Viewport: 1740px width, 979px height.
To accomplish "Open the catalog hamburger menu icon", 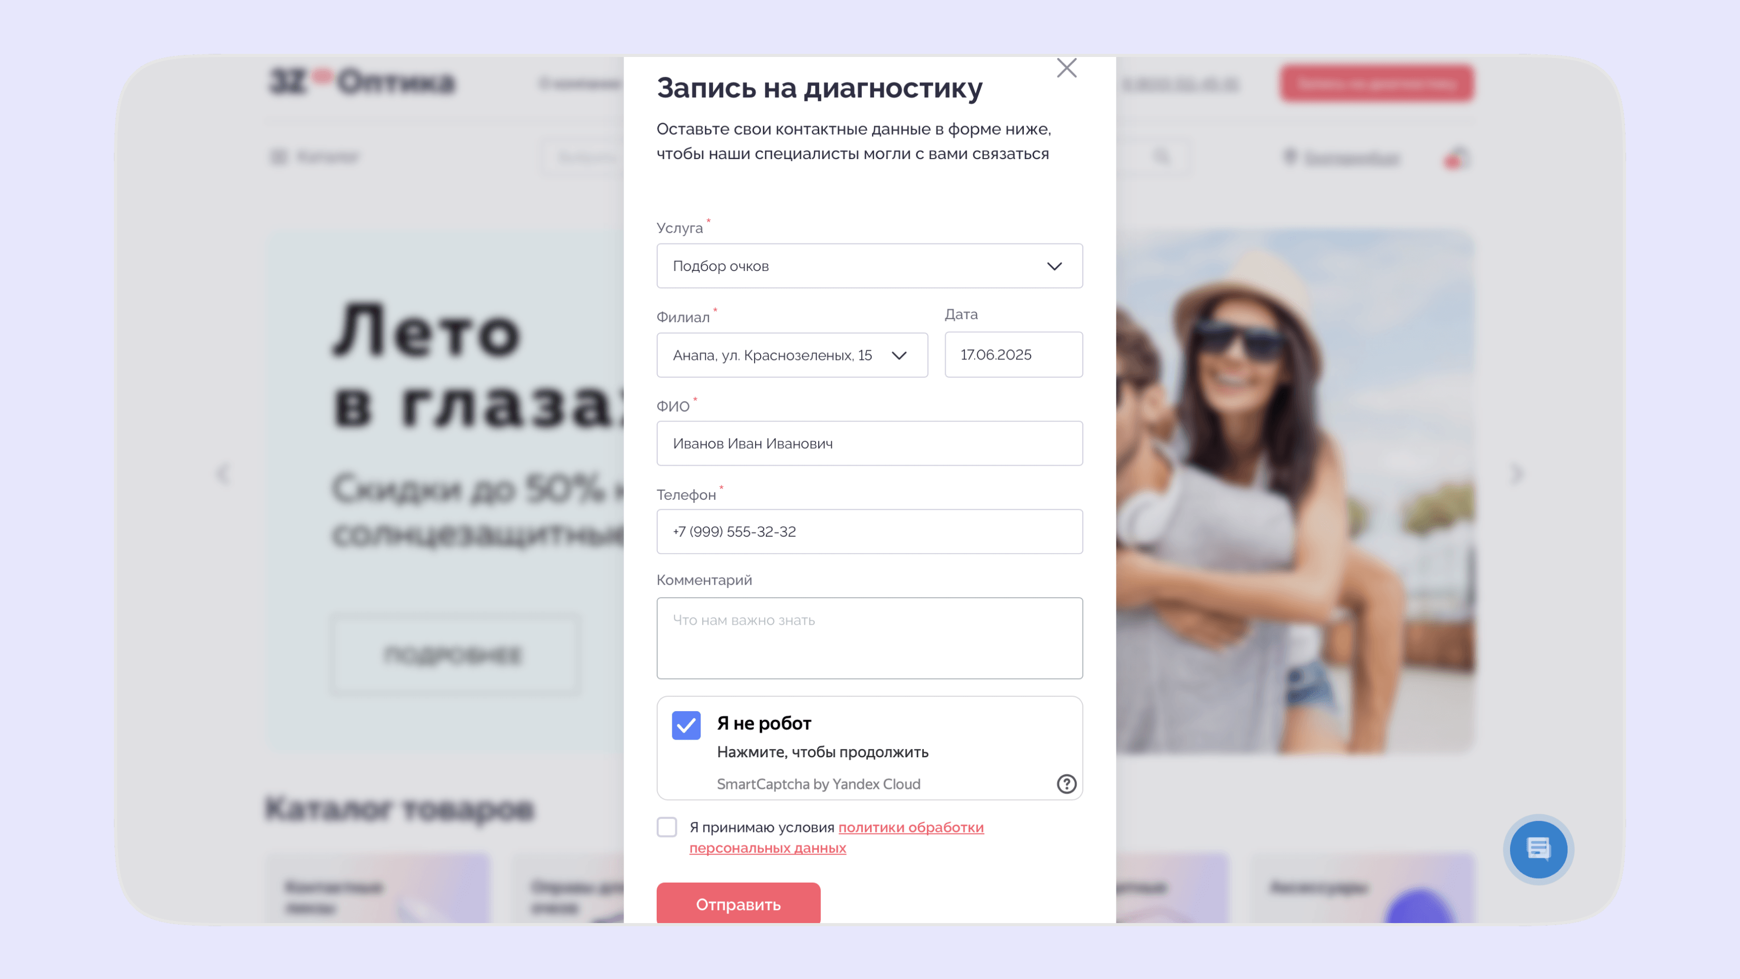I will point(278,157).
